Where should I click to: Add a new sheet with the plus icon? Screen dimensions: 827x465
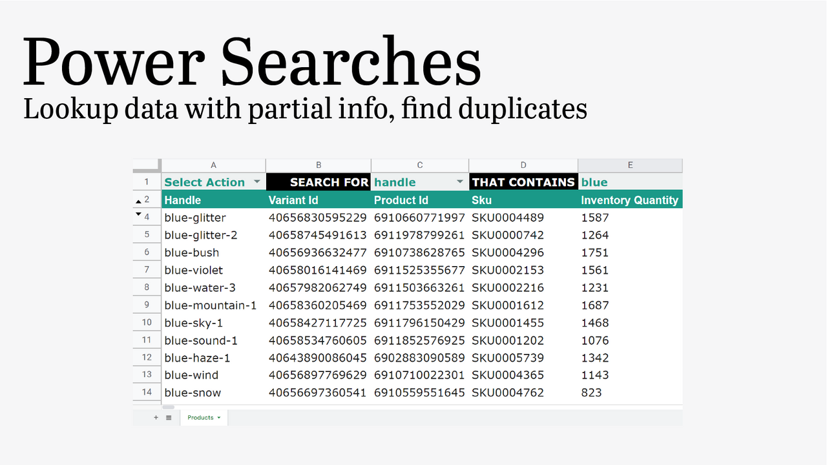coord(155,417)
